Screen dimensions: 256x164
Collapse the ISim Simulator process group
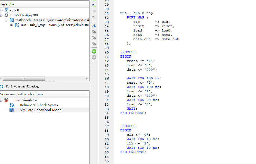1,100
